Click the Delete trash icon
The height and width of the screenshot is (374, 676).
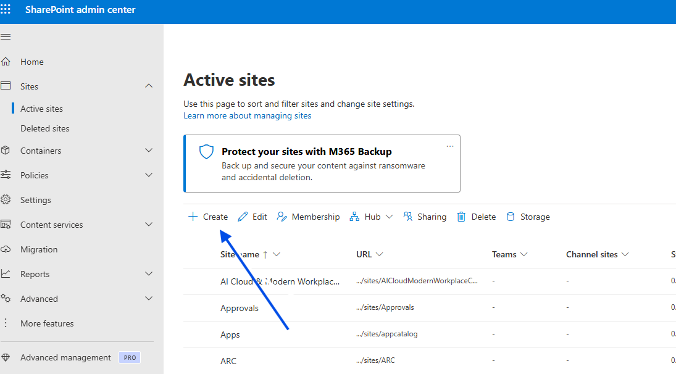(x=461, y=217)
